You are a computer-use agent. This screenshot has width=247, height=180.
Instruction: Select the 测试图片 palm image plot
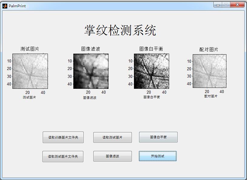[x=30, y=71]
